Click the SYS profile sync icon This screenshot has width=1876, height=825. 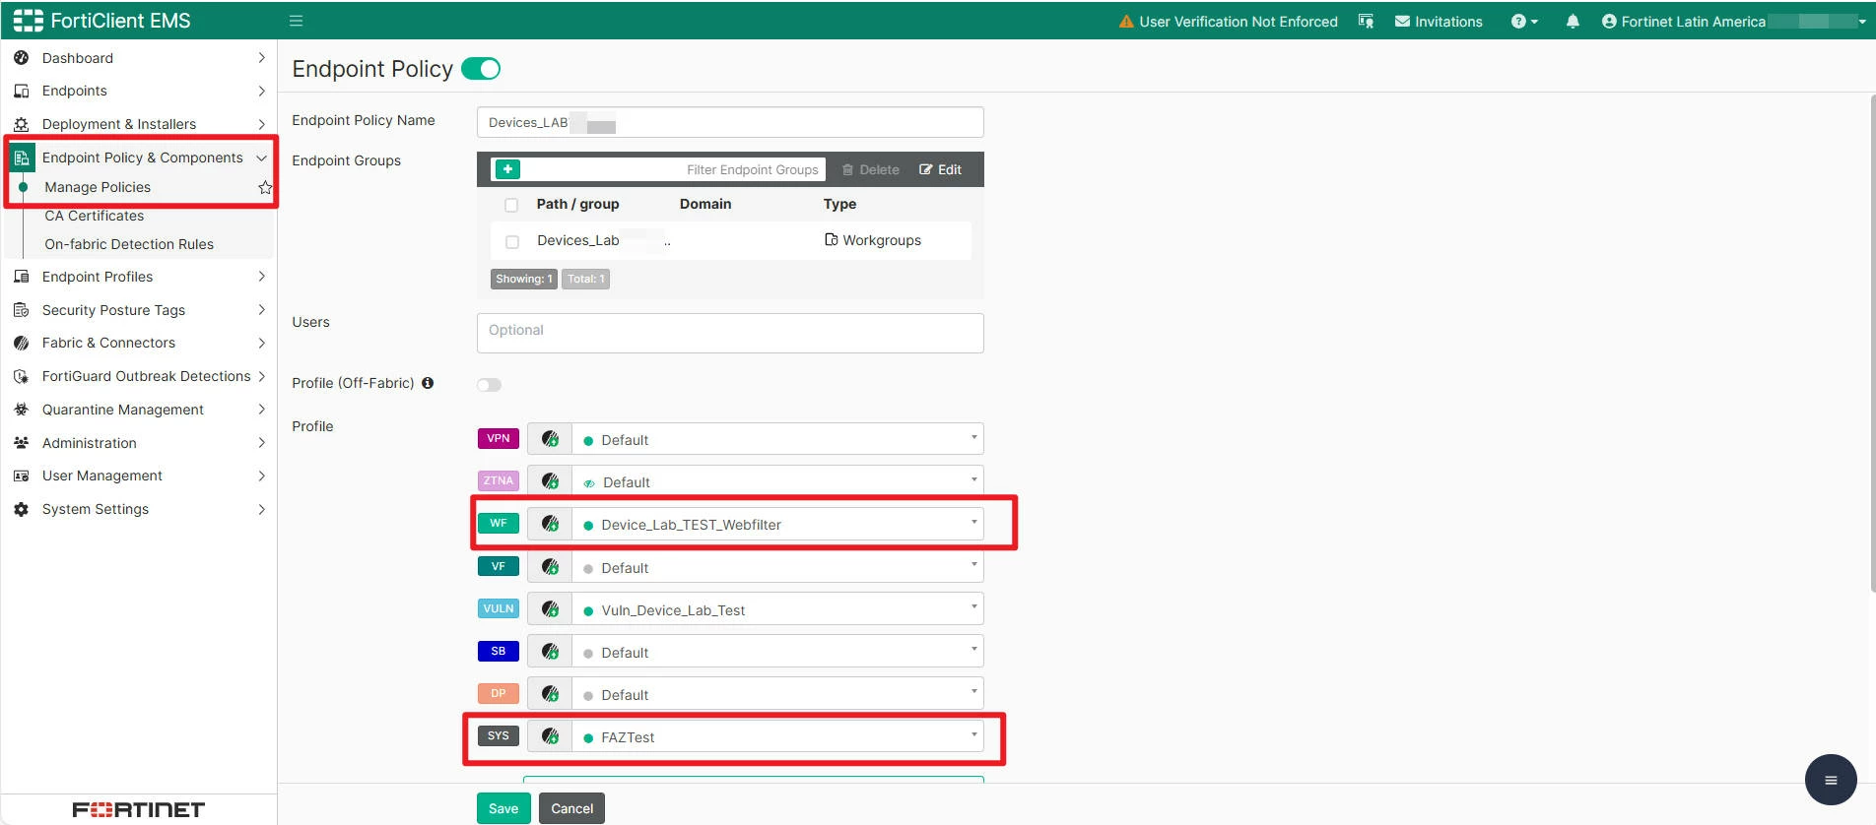[x=550, y=736]
